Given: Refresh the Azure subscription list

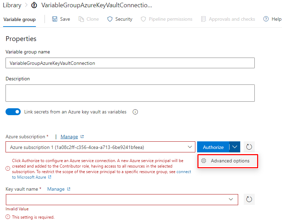Looking at the screenshot, I should point(249,147).
